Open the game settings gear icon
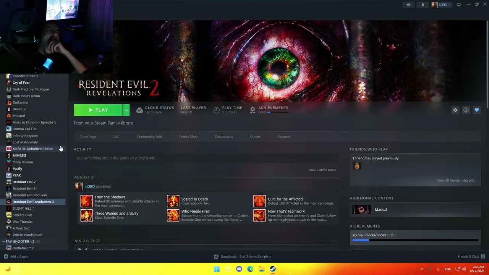Viewport: 489px width, 275px height. [x=455, y=110]
